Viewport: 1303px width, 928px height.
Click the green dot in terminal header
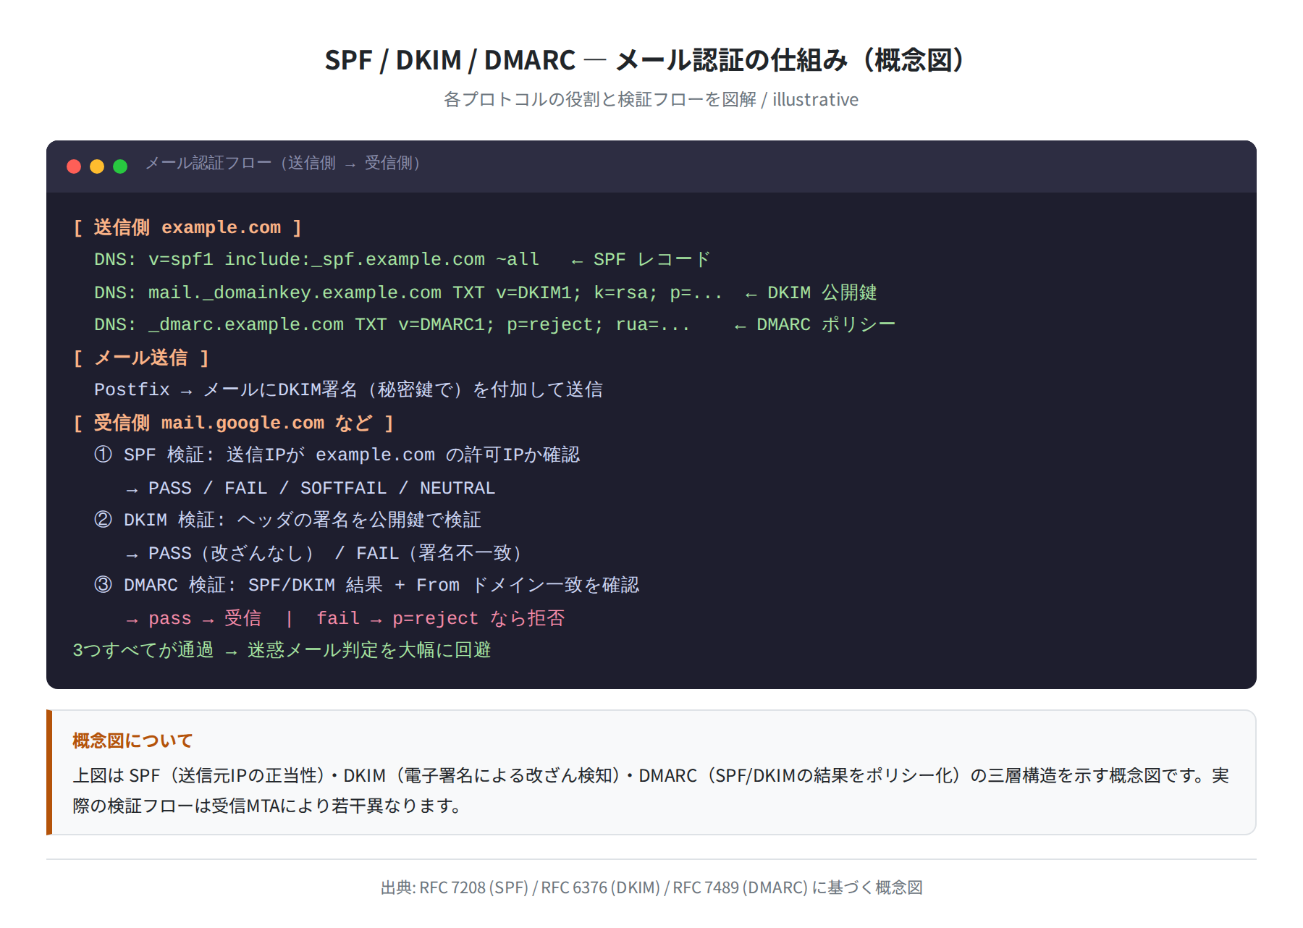[120, 166]
